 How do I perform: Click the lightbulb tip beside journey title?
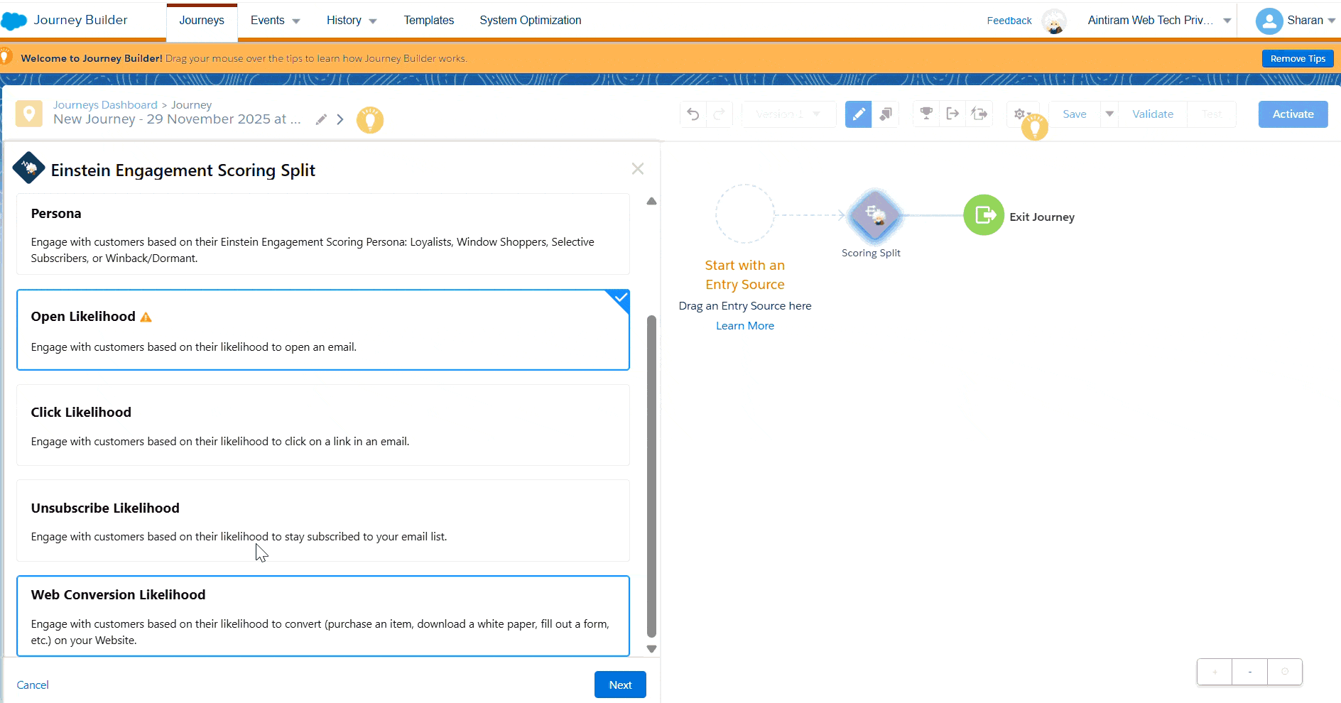[369, 120]
